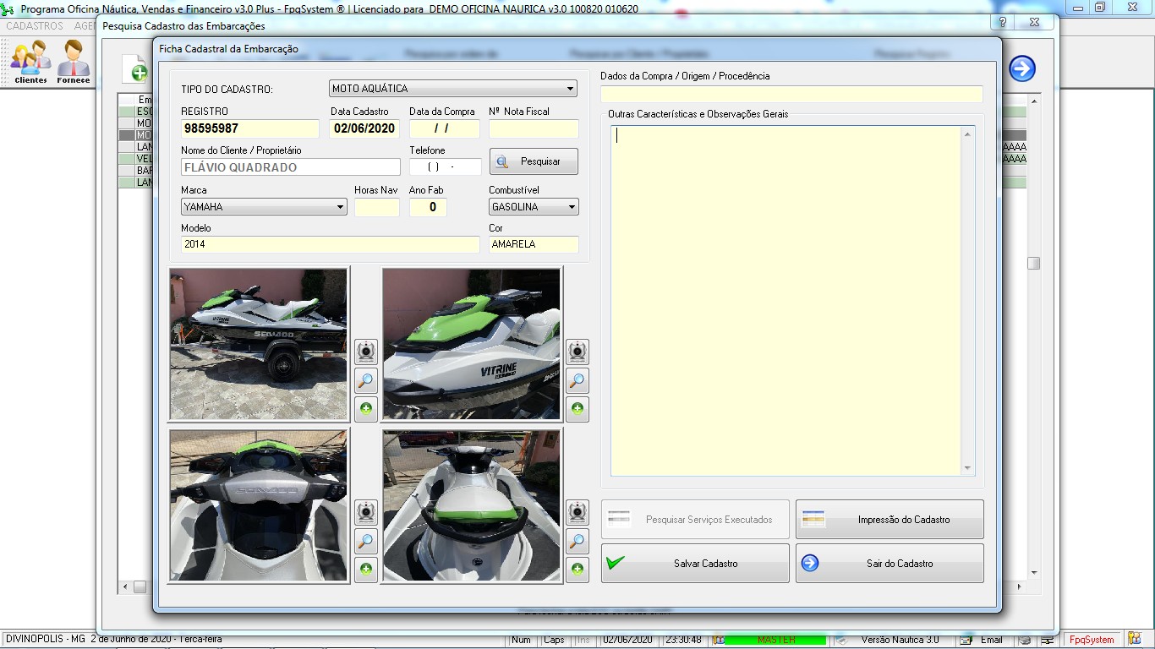Click Sair do Cadastro button
The height and width of the screenshot is (649, 1155).
890,564
